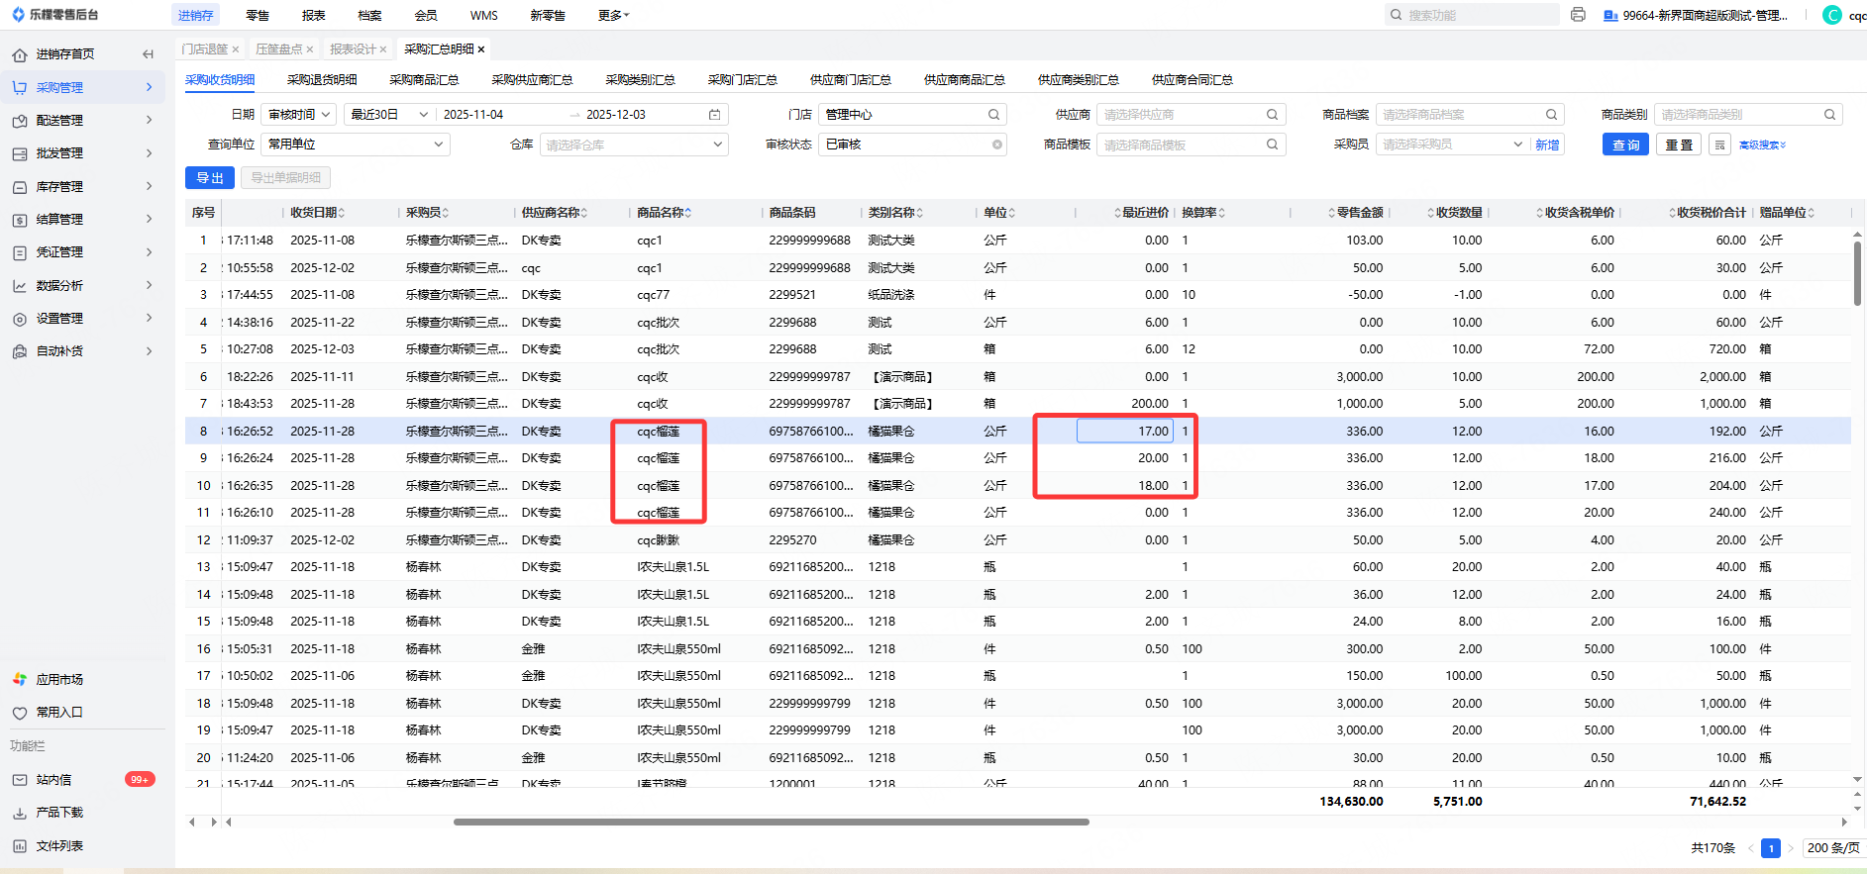Click the 进销存首页 home icon
The width and height of the screenshot is (1867, 874).
point(20,54)
